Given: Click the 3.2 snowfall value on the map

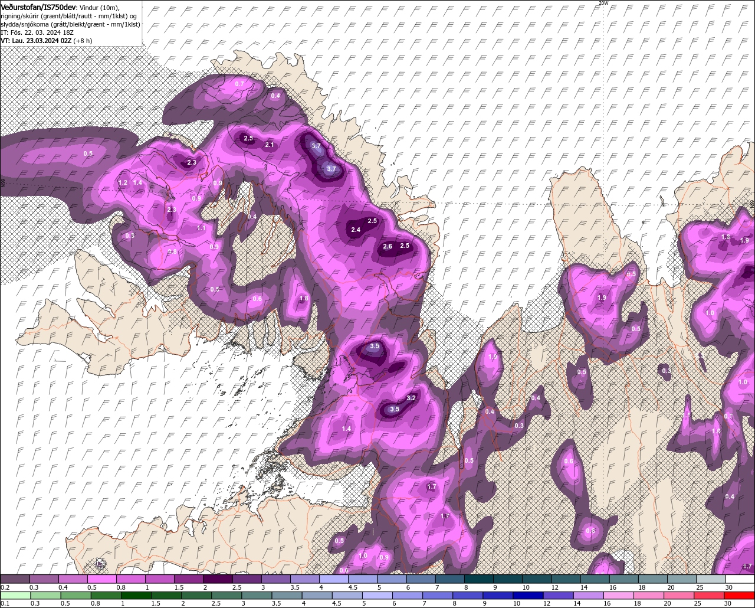Looking at the screenshot, I should click(411, 398).
